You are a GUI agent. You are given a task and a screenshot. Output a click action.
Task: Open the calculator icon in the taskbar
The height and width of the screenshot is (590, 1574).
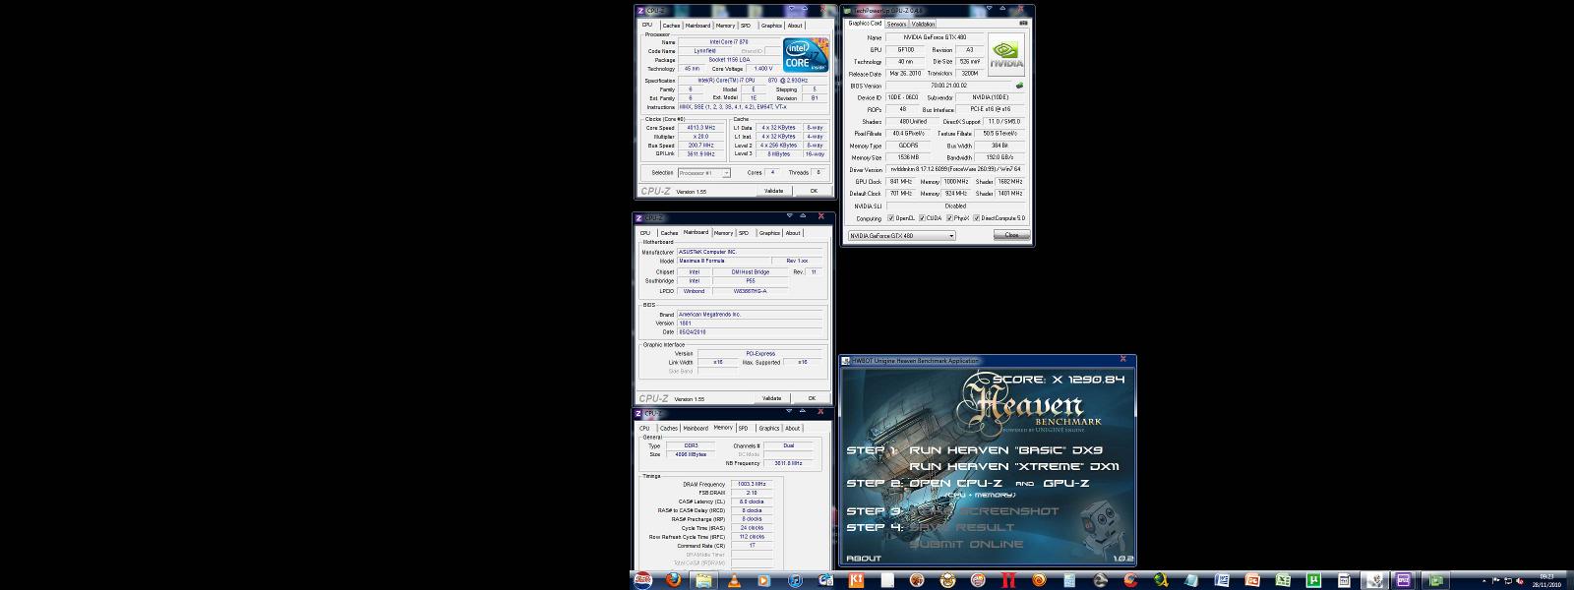coord(1069,580)
